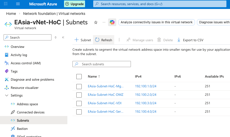Favorite this virtual network with star icon
The width and height of the screenshot is (230, 137).
tap(96, 23)
